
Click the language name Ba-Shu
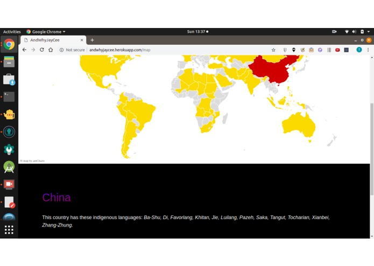(x=152, y=218)
